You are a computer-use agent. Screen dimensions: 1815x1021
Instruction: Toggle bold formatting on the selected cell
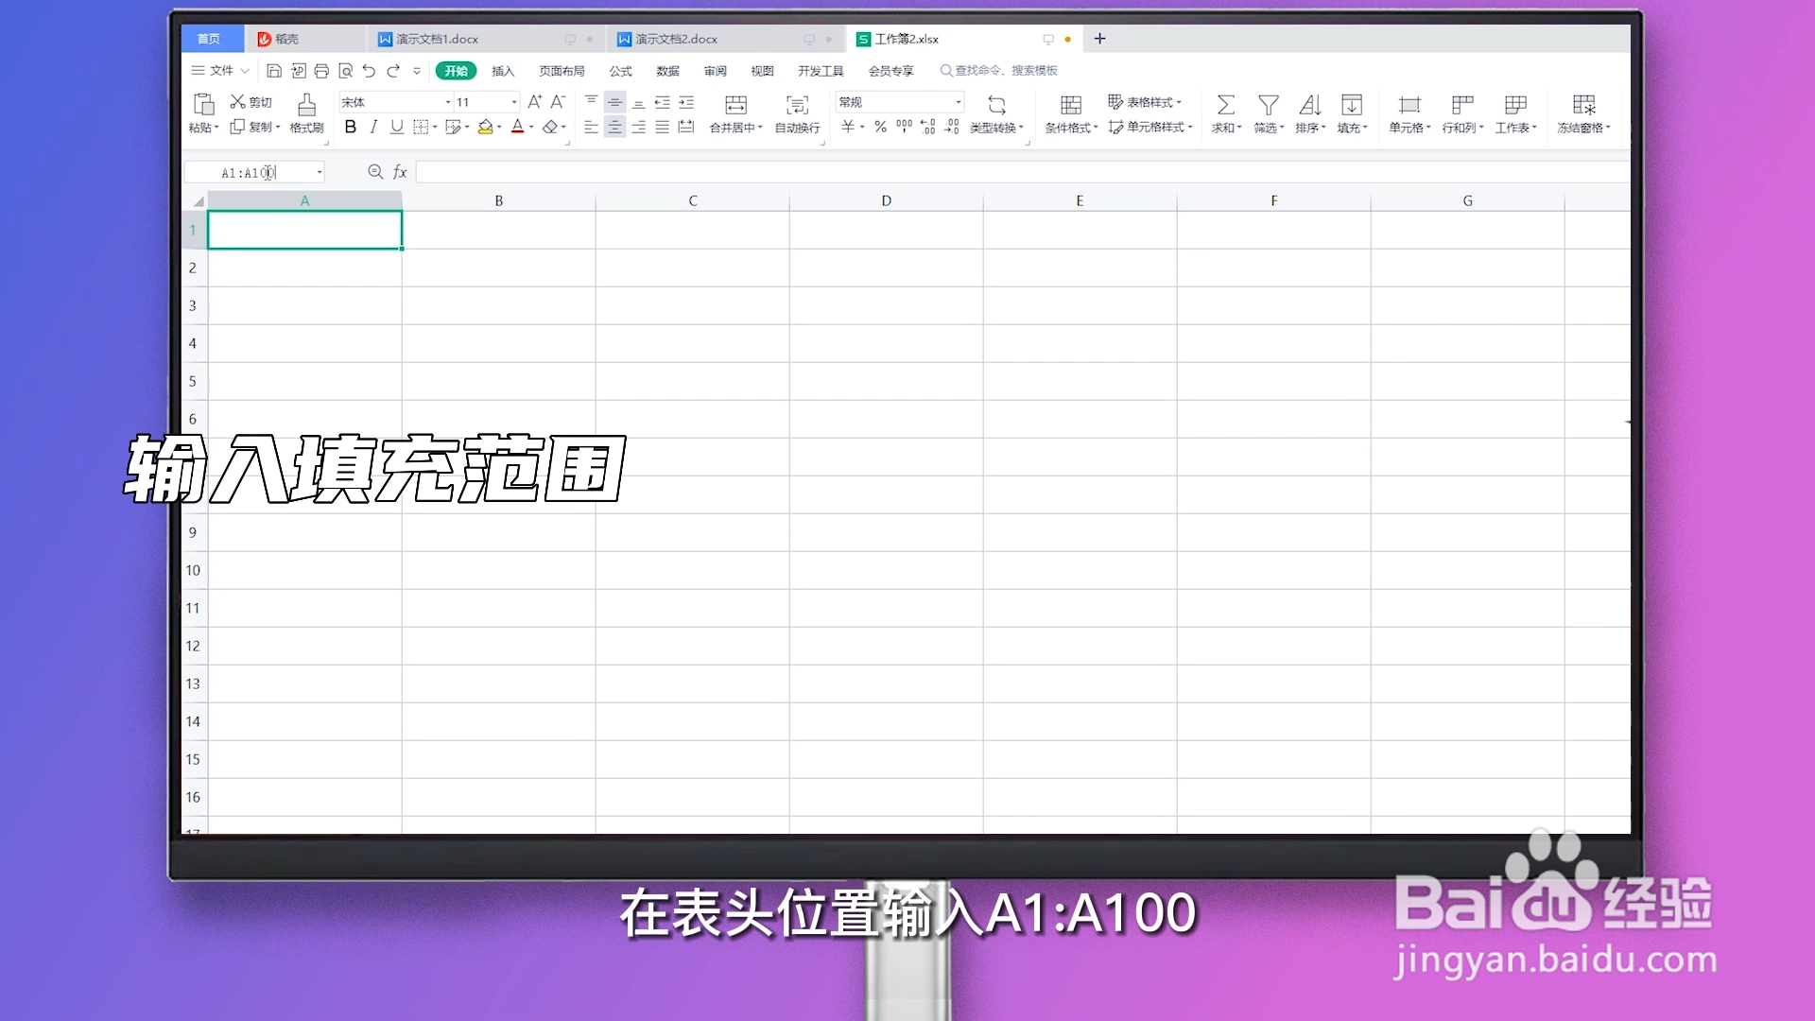(x=351, y=126)
